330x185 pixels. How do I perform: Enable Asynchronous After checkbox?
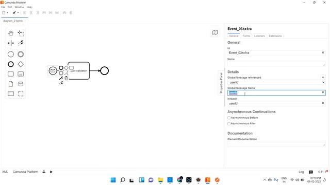click(x=229, y=124)
